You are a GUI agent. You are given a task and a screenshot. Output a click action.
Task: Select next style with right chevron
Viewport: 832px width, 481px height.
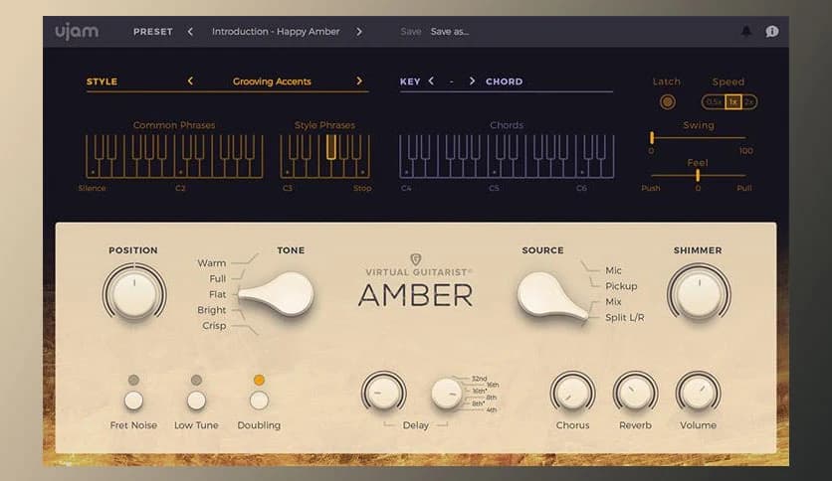[x=359, y=81]
